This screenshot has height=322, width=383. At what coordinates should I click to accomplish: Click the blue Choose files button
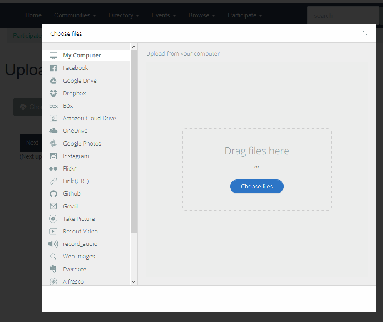pos(257,186)
